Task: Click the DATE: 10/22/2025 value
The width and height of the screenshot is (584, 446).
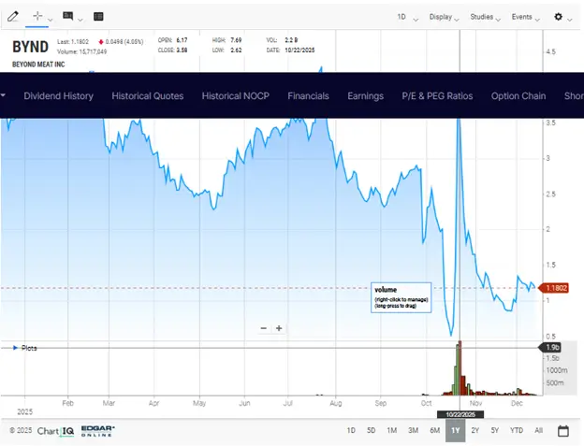Action: (299, 50)
